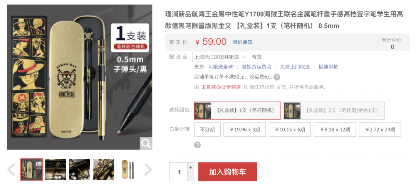Click the question mark icon beside 收运费6元

coord(277,77)
